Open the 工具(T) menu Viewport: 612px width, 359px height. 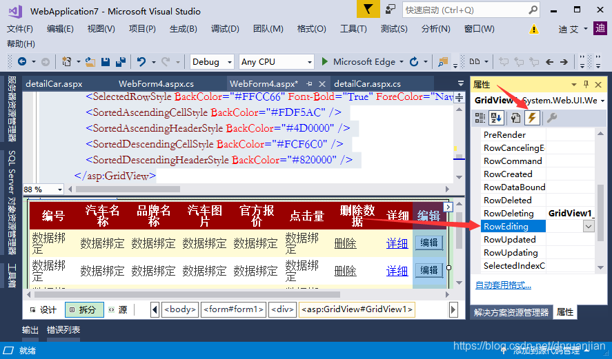(x=353, y=29)
